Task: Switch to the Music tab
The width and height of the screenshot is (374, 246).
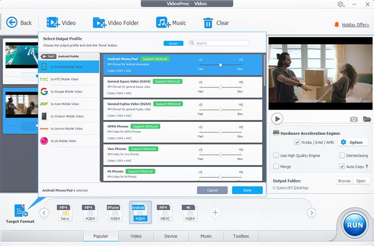Action: pyautogui.click(x=206, y=236)
